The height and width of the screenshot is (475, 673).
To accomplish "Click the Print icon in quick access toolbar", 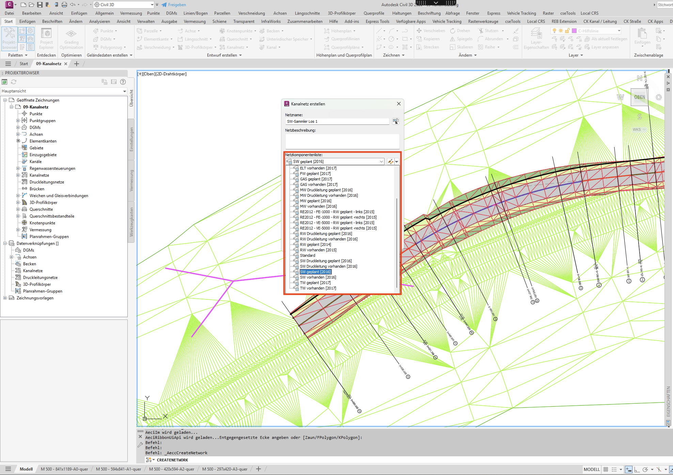I will 64,5.
